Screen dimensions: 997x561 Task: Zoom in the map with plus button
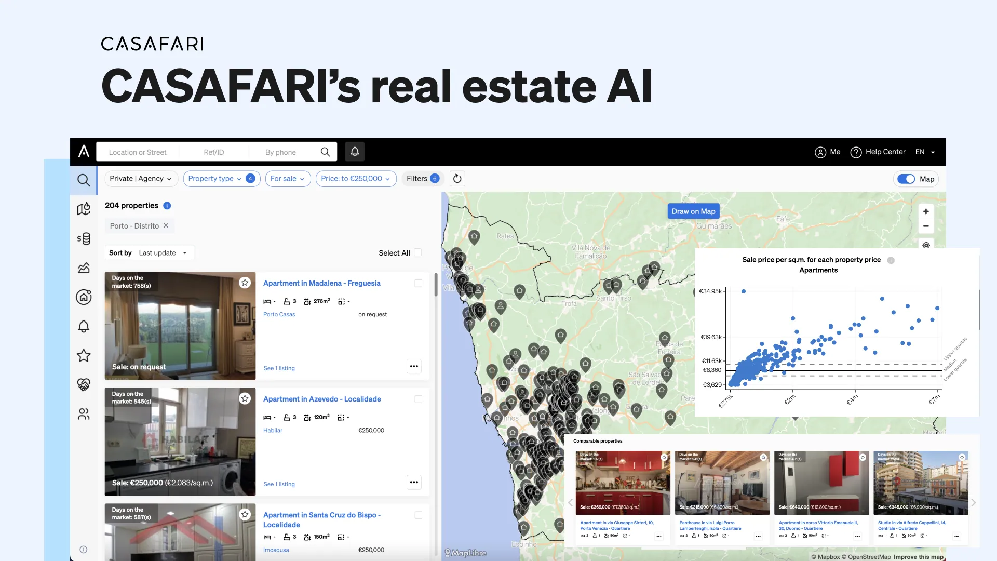click(926, 211)
